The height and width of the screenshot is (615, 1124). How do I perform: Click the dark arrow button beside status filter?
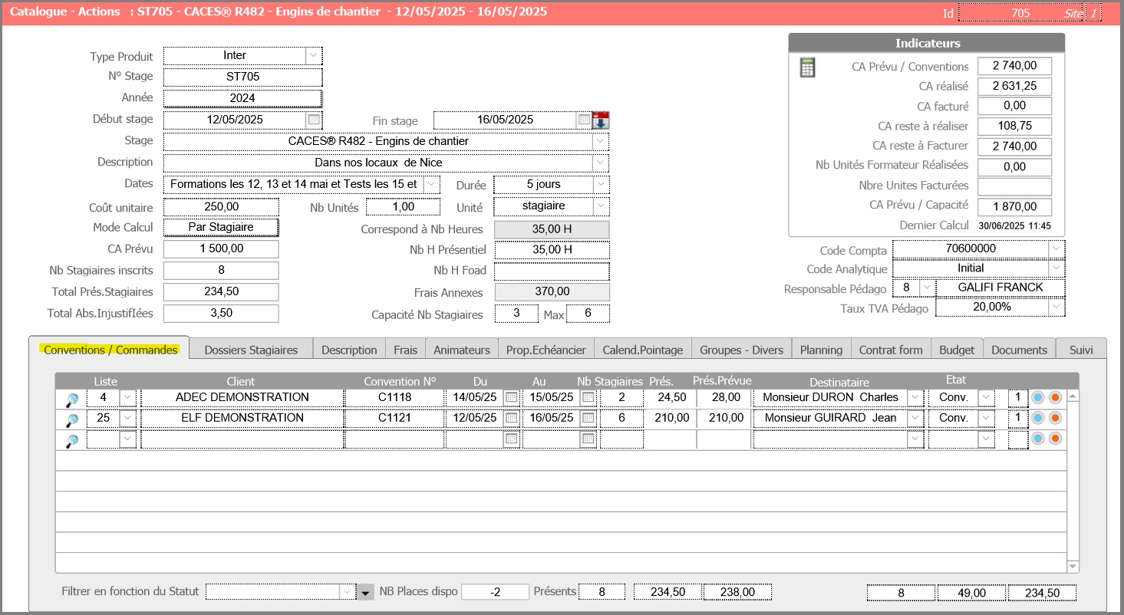[366, 592]
